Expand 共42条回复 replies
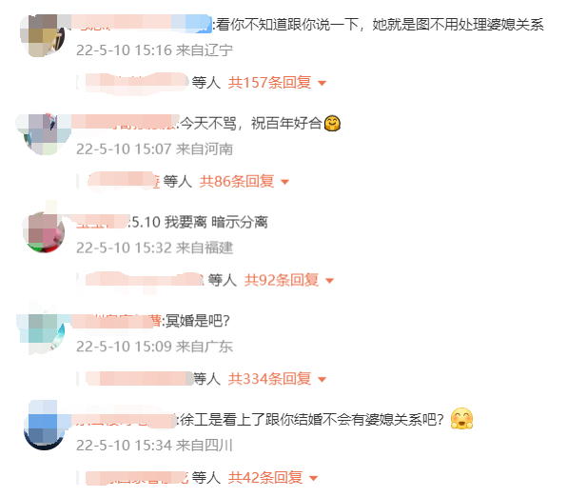Screen dimensions: 567x497 (x=265, y=477)
